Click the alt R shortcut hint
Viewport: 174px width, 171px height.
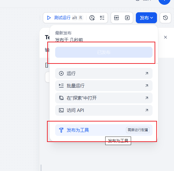[78, 18]
